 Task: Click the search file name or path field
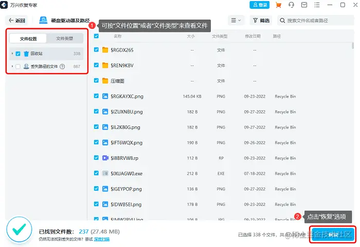pyautogui.click(x=316, y=21)
